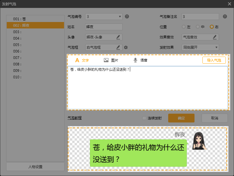The height and width of the screenshot is (176, 234).
Task: Switch to the 文字 tab
Action: click(x=82, y=60)
